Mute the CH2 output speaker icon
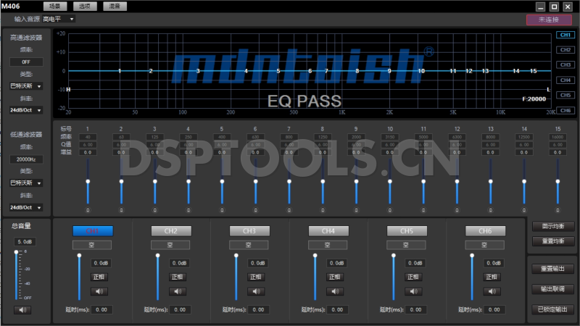 tap(178, 291)
